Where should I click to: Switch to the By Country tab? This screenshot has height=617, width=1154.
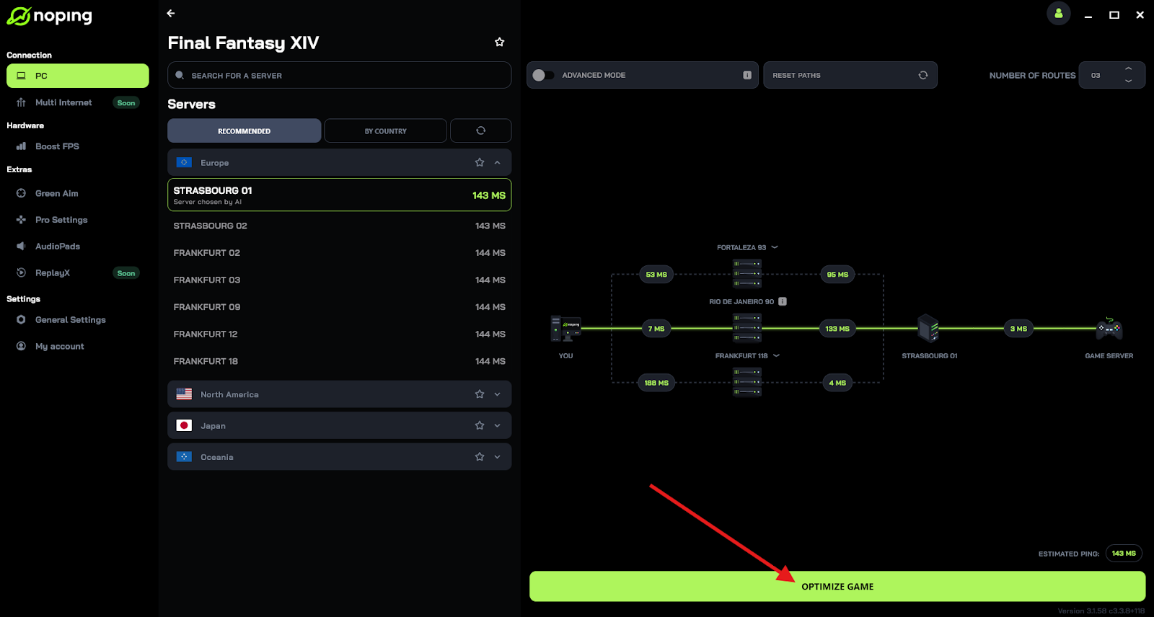[386, 130]
